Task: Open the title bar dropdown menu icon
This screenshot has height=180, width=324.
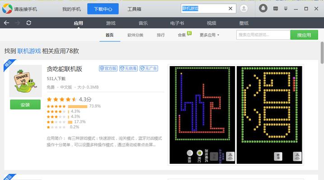Action: click(x=286, y=9)
